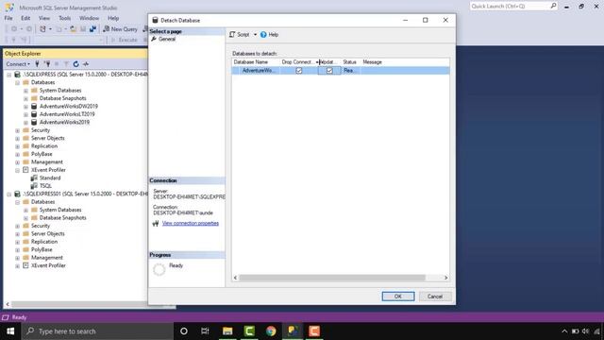
Task: Expand AdventureWorksDW2019 database node
Action: [25, 107]
